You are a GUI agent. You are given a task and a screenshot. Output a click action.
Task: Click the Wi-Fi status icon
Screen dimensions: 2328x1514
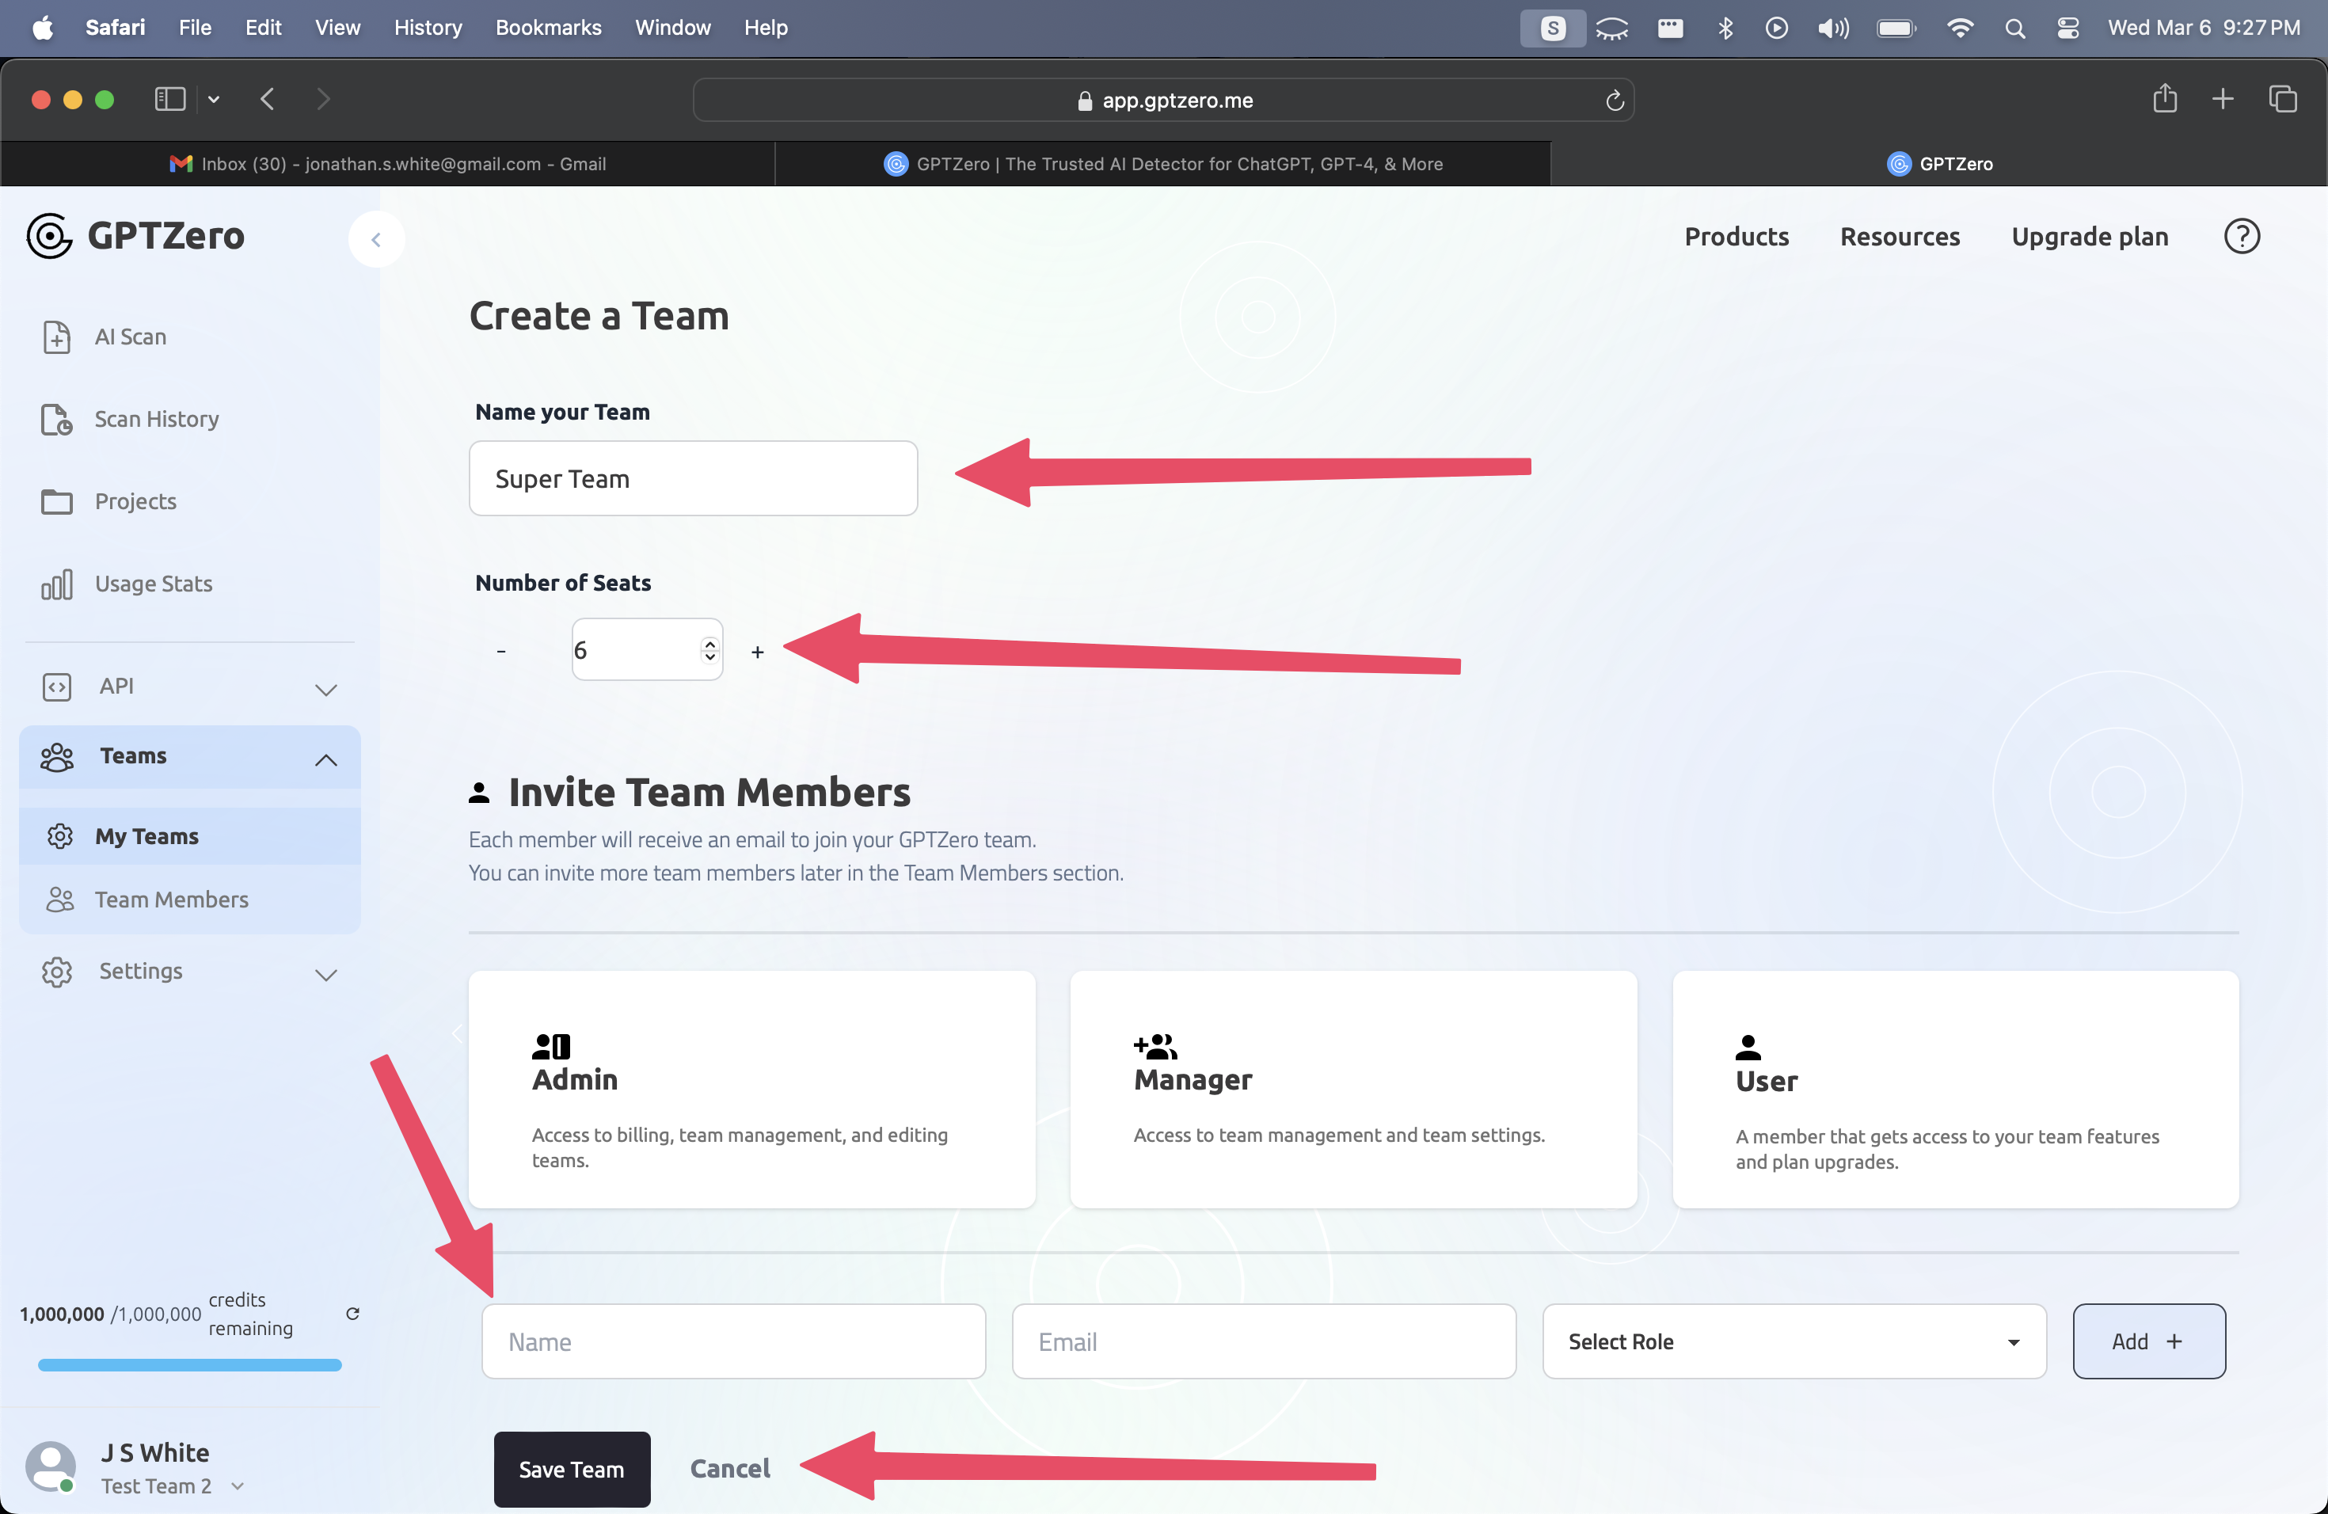click(x=1959, y=28)
